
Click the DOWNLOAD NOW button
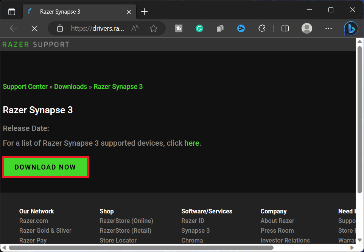coord(45,167)
